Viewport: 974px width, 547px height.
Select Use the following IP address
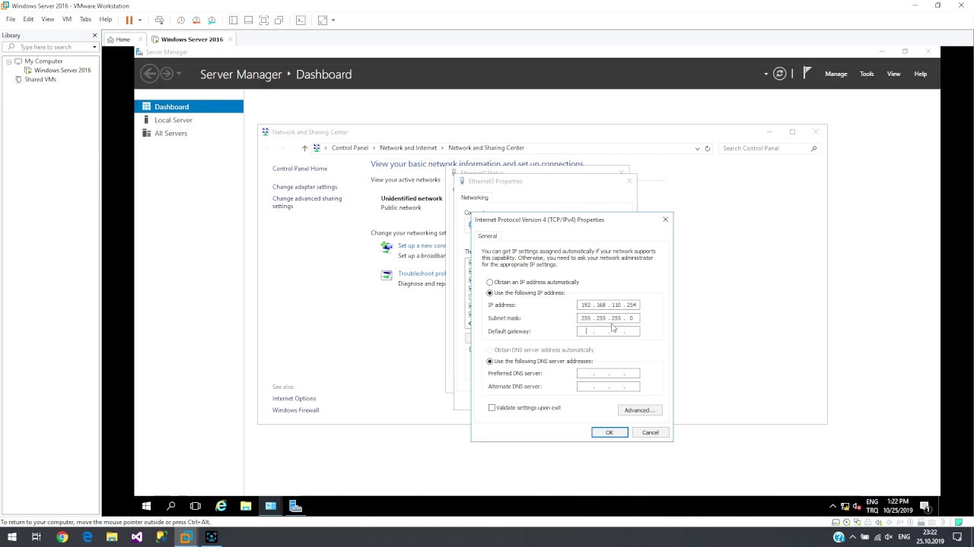click(x=490, y=293)
